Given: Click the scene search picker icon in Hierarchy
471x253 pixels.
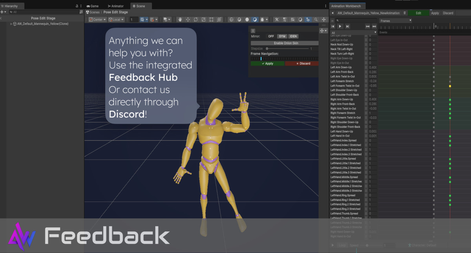Looking at the screenshot, I should (81, 12).
